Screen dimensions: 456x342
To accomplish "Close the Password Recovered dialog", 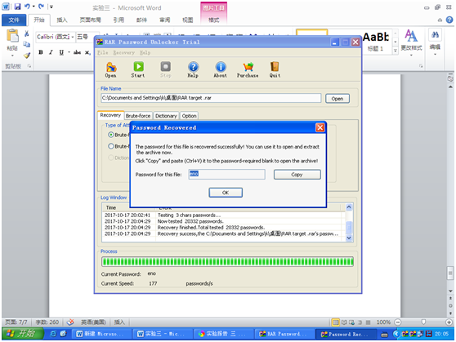I will [320, 127].
